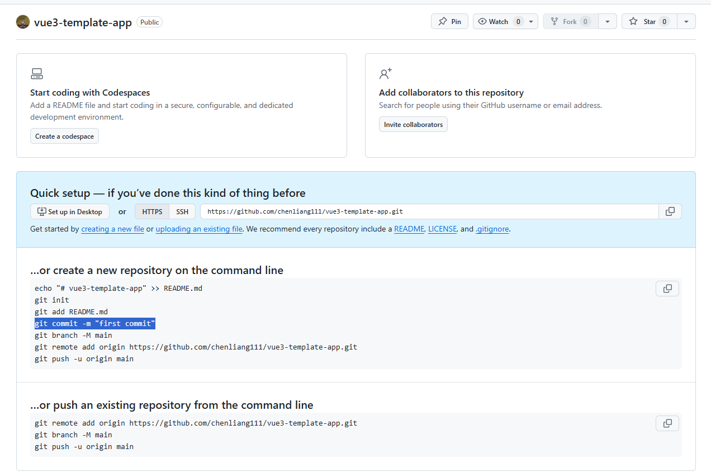Click the vue3-template-app repository title
The height and width of the screenshot is (472, 711).
83,22
